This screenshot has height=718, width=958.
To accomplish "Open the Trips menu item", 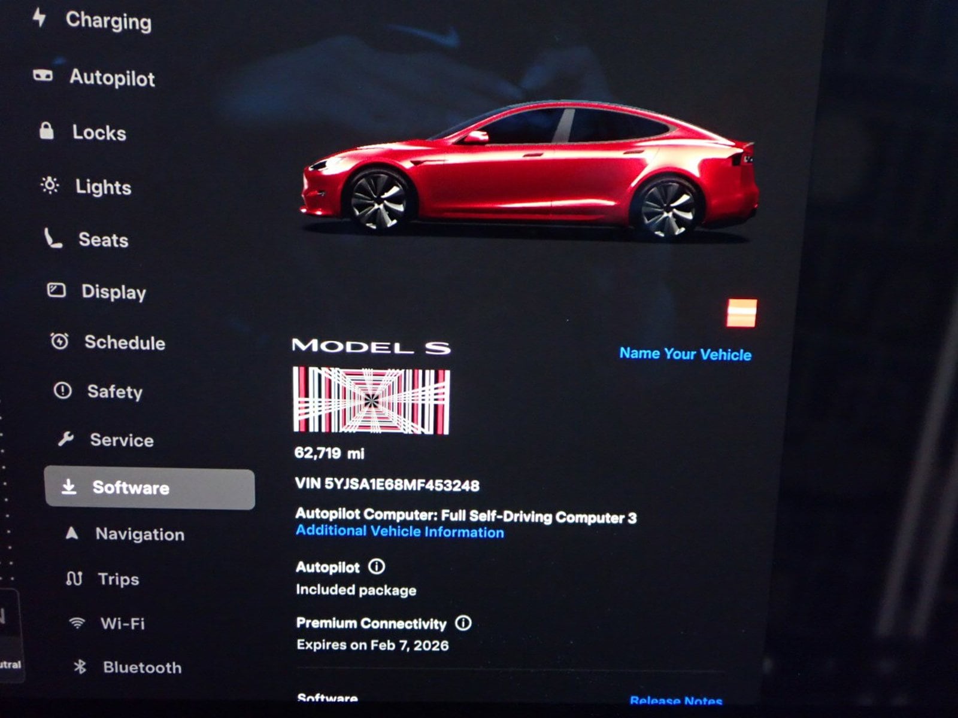I will tap(118, 579).
